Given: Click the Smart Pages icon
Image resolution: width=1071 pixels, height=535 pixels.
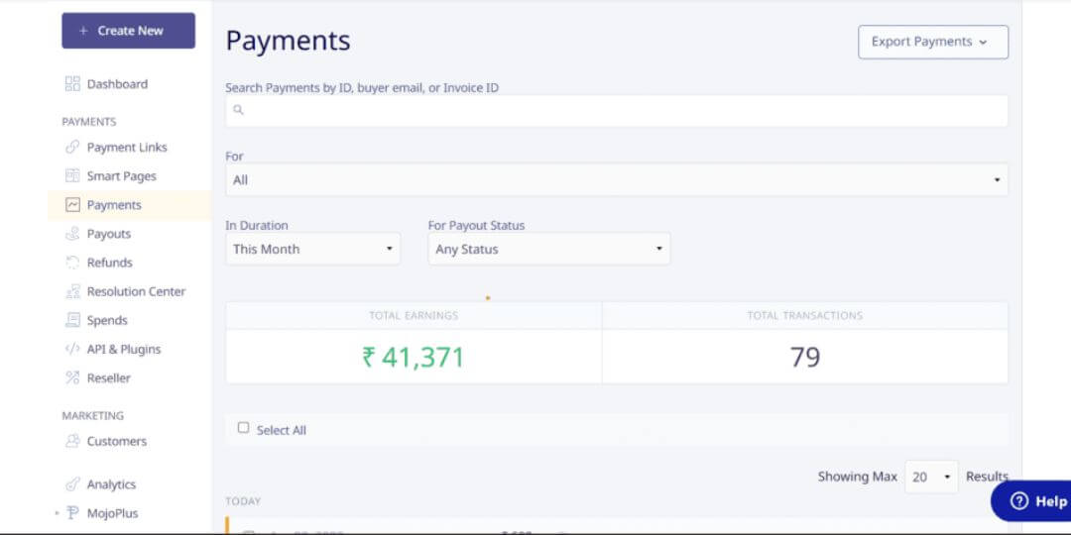Looking at the screenshot, I should click(x=72, y=176).
